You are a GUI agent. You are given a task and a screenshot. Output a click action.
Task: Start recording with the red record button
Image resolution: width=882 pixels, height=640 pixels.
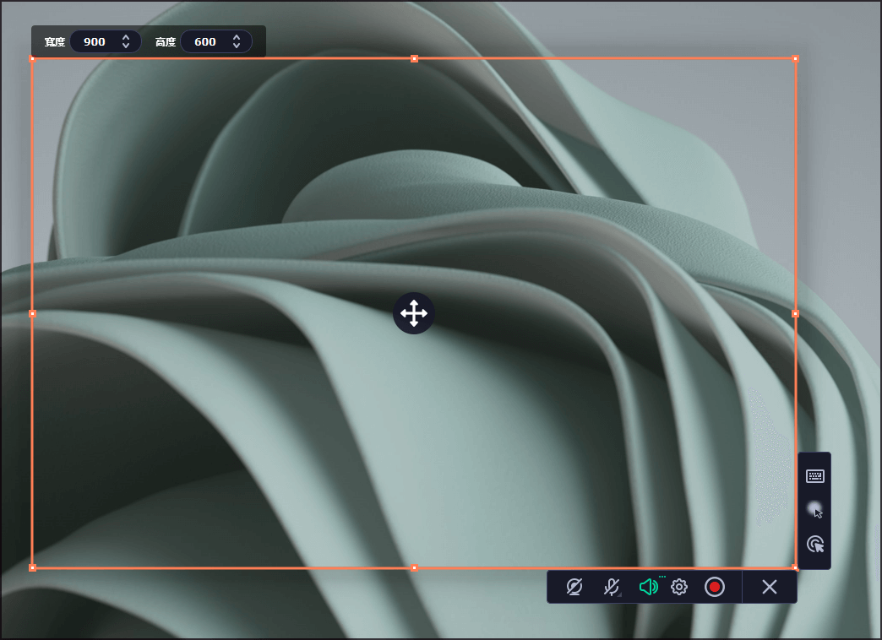tap(715, 587)
